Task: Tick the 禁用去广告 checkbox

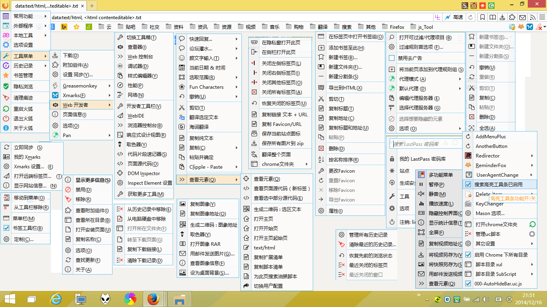Action: [392, 58]
